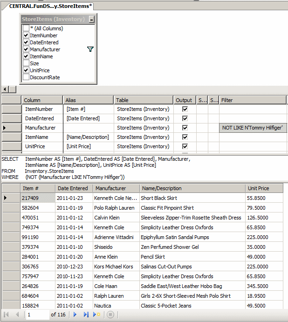Toggle Output checkbox for UnitPrice criteria row

click(185, 146)
